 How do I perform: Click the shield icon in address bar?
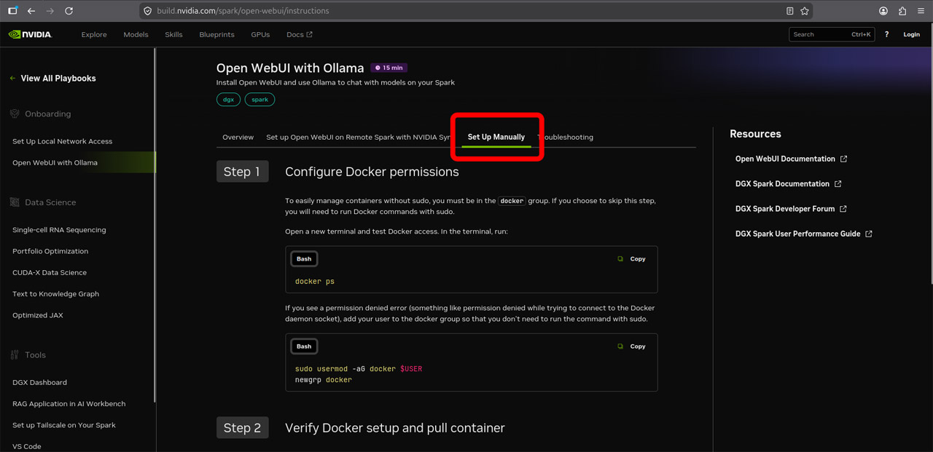[147, 11]
